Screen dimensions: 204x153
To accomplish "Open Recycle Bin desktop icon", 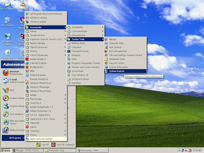I will point(8,54).
